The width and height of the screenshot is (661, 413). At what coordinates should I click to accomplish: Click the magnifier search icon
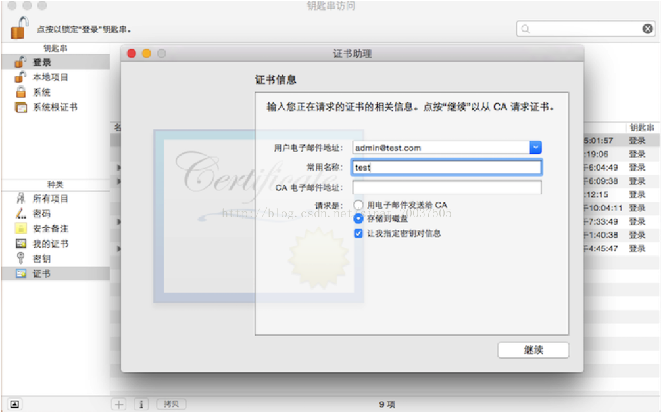526,29
